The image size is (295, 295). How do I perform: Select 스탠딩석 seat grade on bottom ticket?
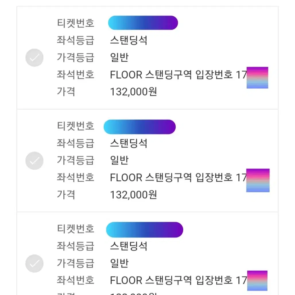point(129,246)
